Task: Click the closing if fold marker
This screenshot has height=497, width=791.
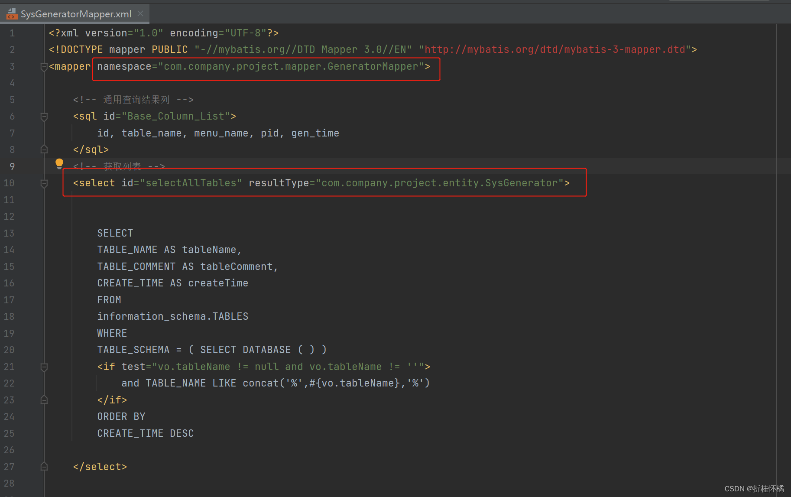Action: point(44,400)
